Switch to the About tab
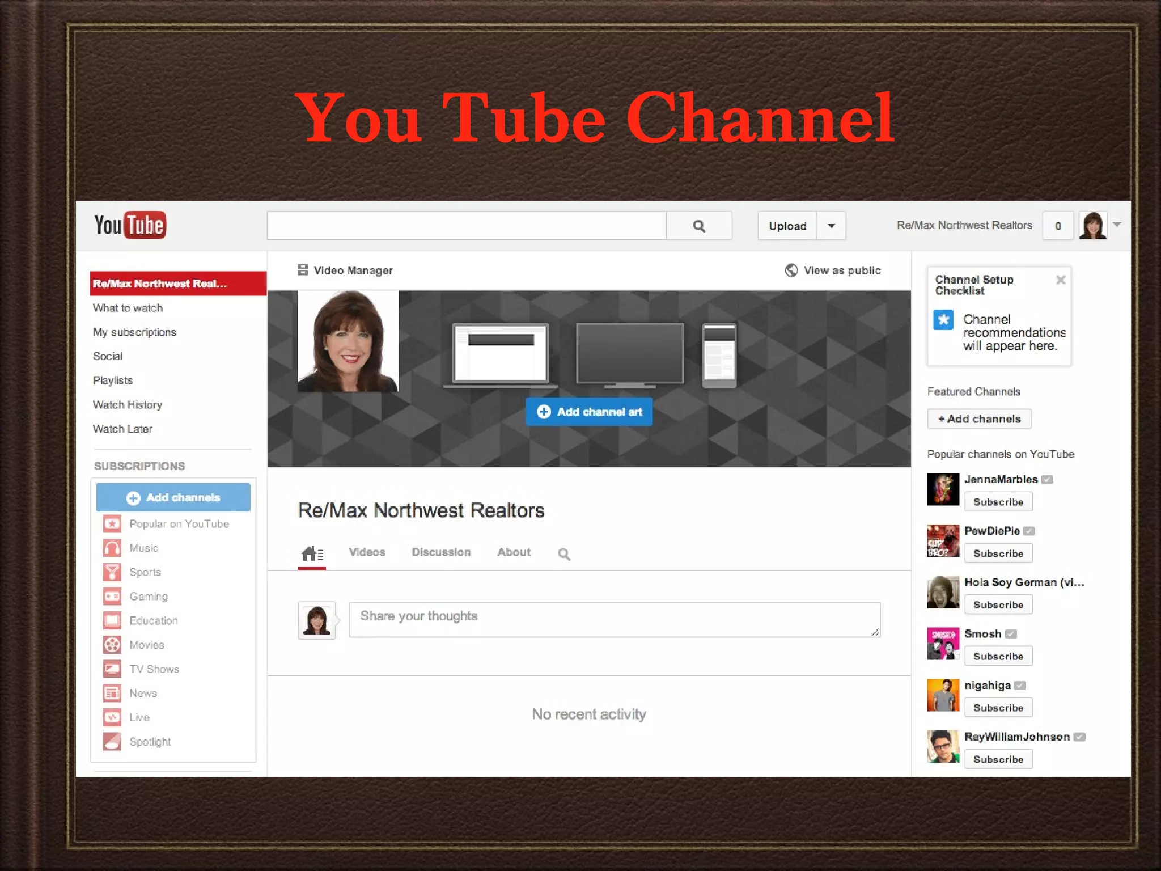The width and height of the screenshot is (1161, 871). pyautogui.click(x=514, y=552)
